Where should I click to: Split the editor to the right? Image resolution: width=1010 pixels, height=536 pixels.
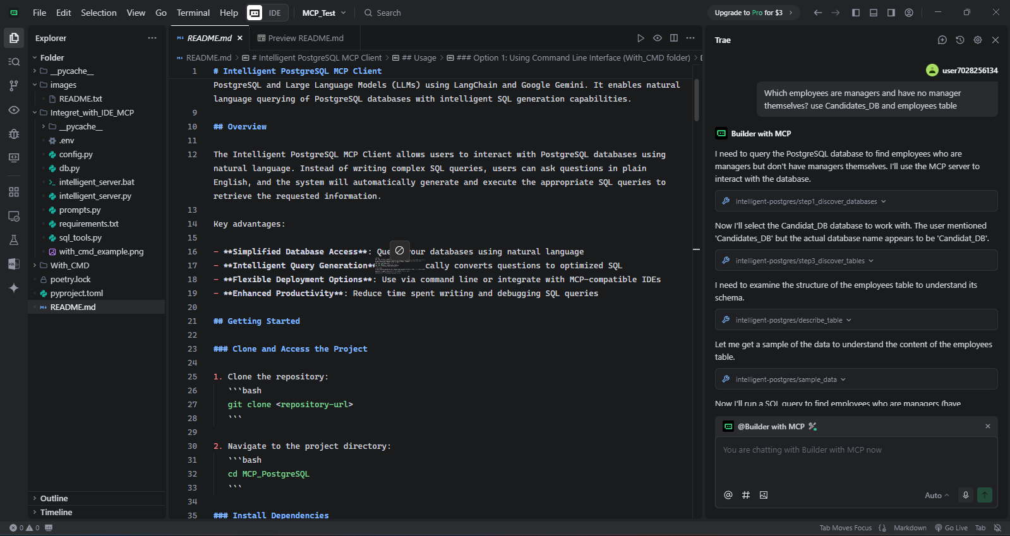[674, 38]
